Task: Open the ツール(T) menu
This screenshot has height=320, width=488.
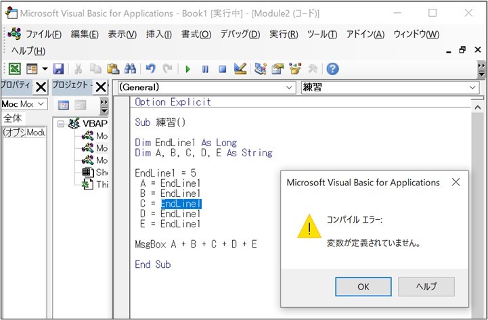Action: tap(321, 34)
